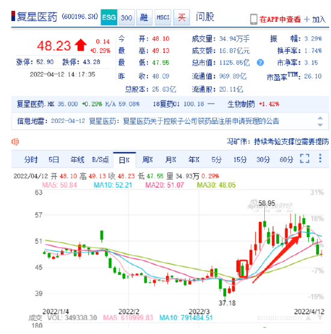
Task: Click the 37.18 low price label on chart
Action: 227,303
